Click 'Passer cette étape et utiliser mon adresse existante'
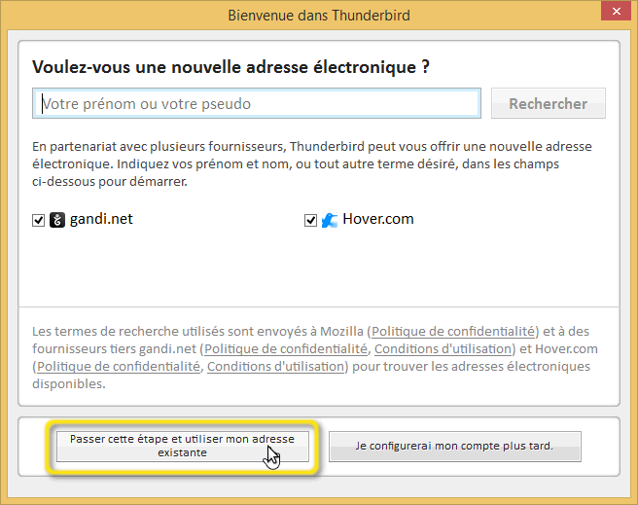638x505 pixels. point(182,447)
